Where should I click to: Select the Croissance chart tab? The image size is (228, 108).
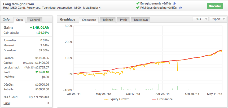pyautogui.click(x=89, y=20)
